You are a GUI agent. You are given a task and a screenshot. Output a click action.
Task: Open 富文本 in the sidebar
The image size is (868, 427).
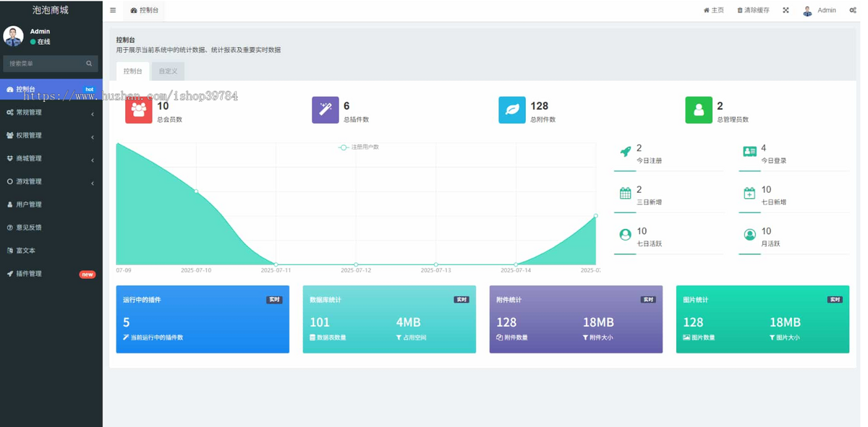click(x=51, y=251)
